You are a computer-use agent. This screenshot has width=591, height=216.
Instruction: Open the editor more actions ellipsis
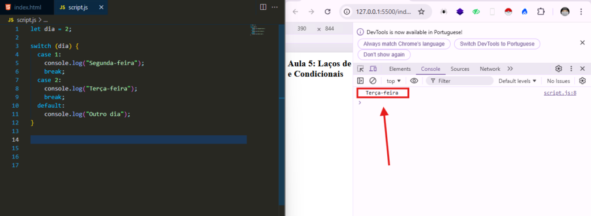(275, 7)
